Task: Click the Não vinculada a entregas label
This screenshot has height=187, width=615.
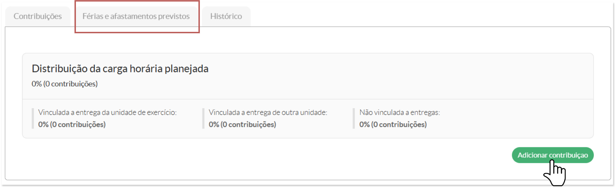Action: (x=400, y=113)
